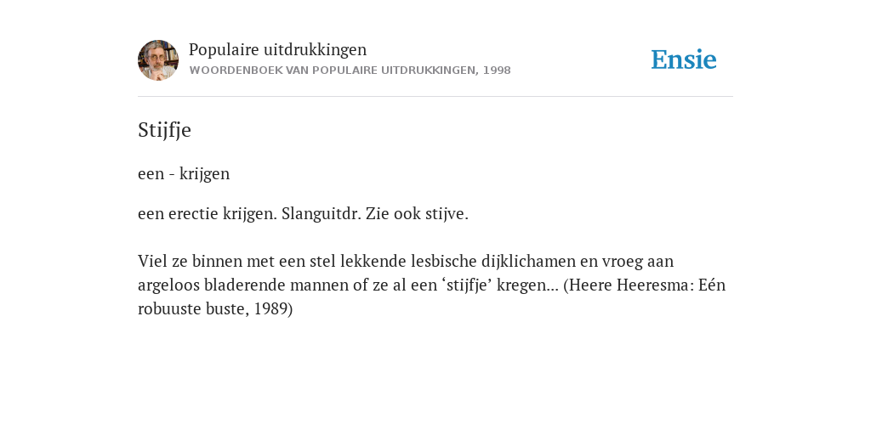871x435 pixels.
Task: Click the year 1998 in the subtitle
Action: pyautogui.click(x=497, y=71)
